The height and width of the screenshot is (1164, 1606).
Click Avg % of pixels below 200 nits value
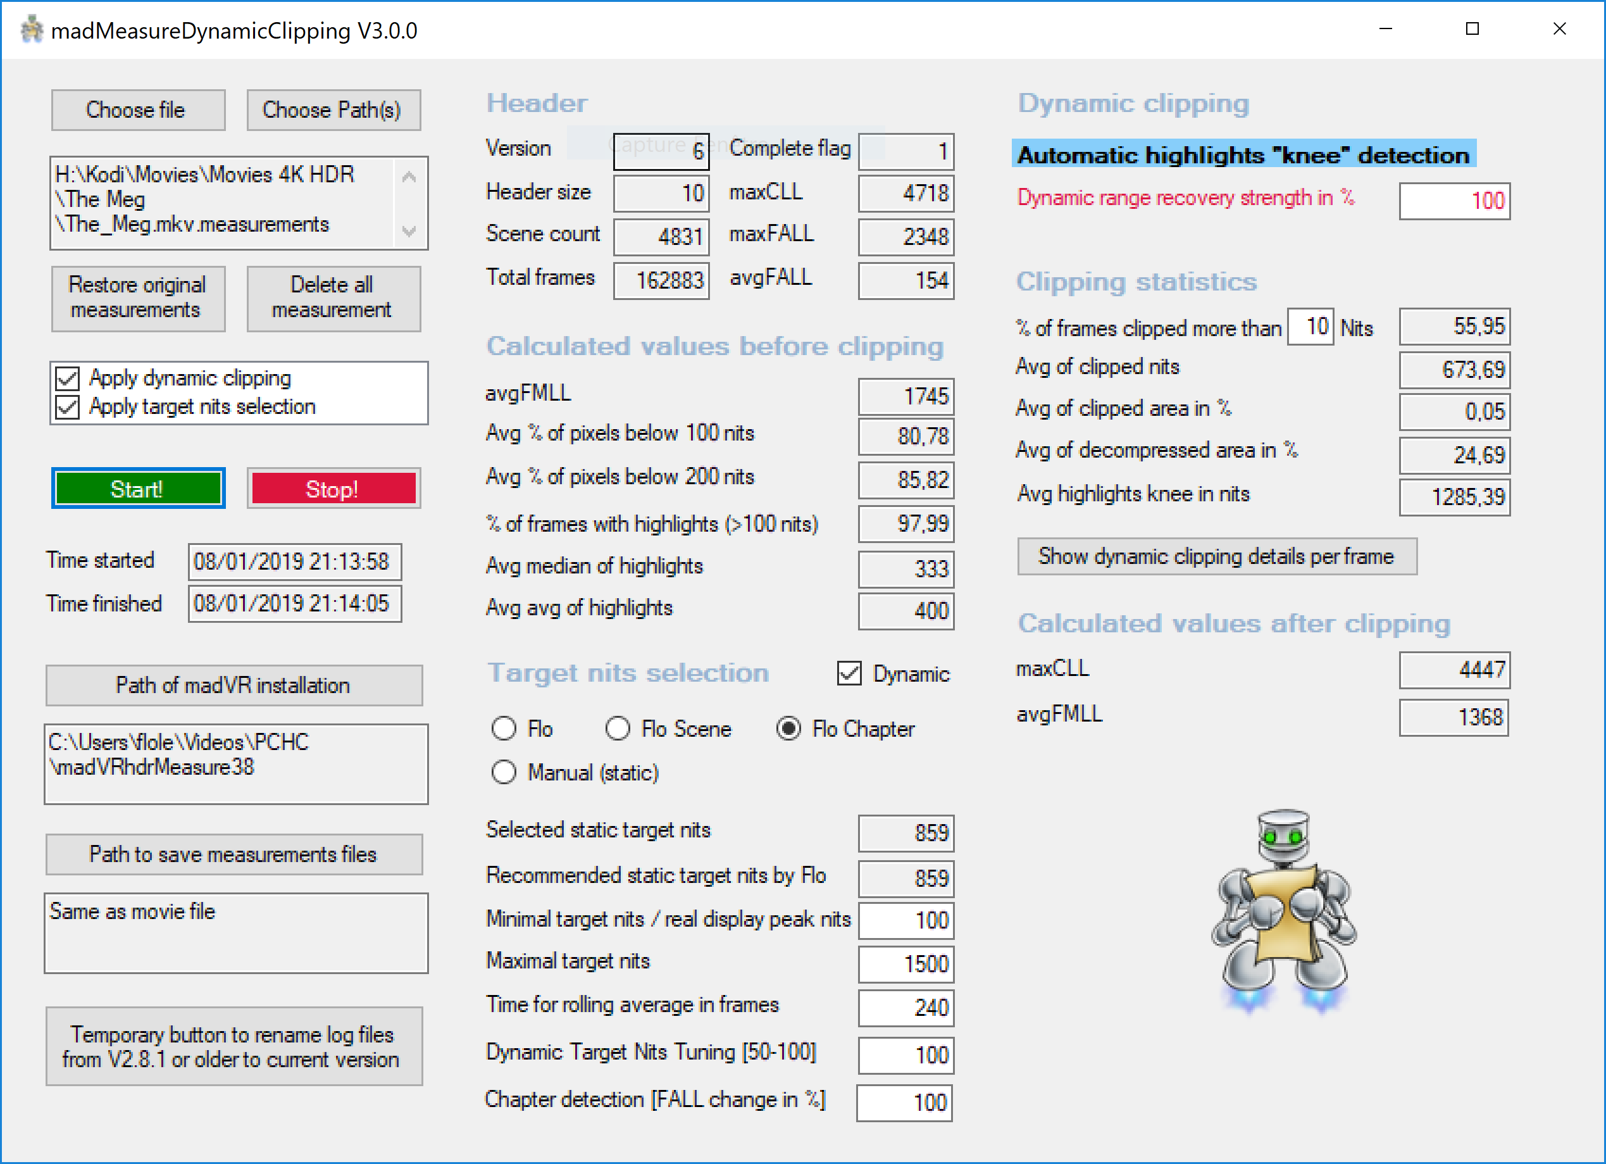pos(906,480)
